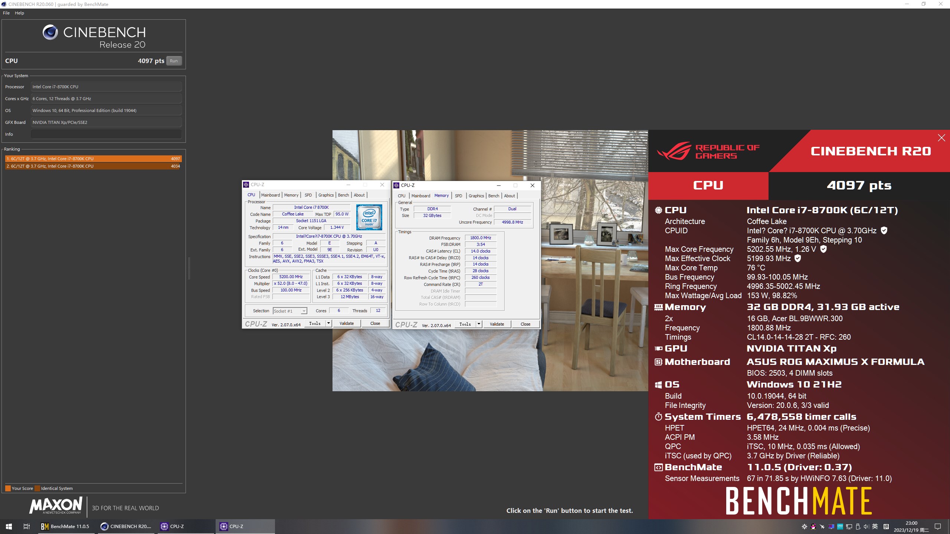Click Close button in left CPU-Z window
The height and width of the screenshot is (534, 950).
(375, 323)
